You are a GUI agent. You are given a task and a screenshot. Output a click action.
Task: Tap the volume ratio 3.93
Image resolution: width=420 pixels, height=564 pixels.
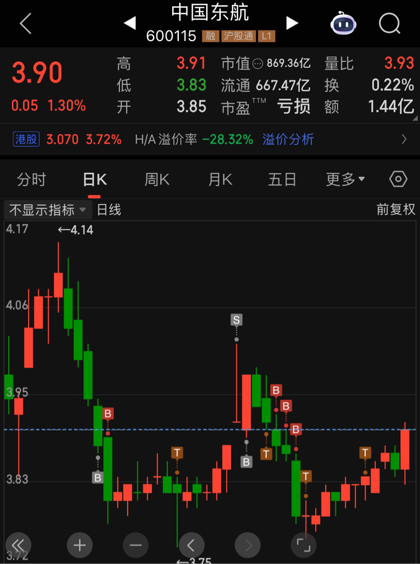(399, 63)
